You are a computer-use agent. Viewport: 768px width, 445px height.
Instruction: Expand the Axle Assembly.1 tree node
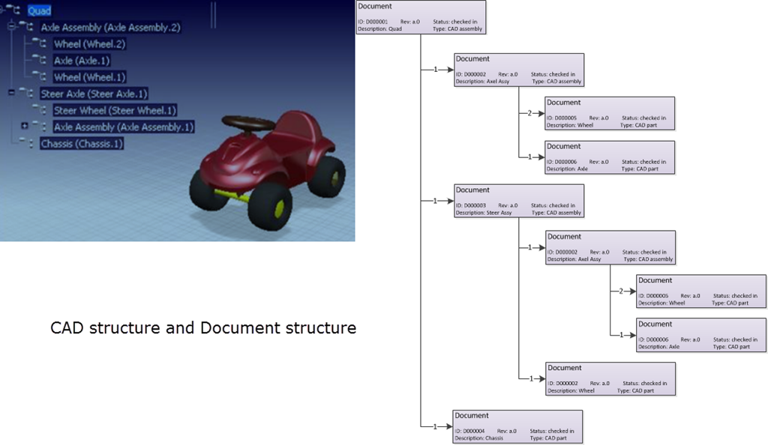coord(25,126)
